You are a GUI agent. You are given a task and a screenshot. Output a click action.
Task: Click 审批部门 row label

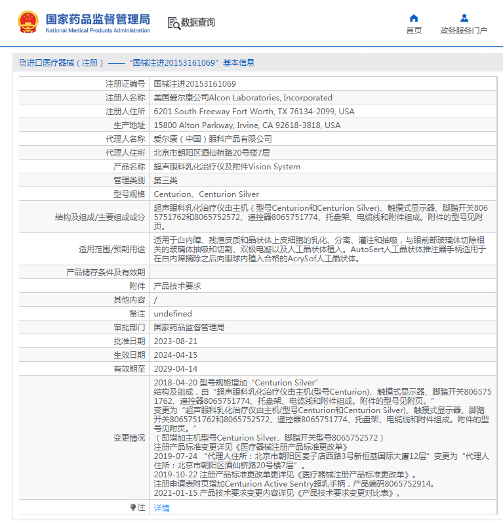click(x=129, y=328)
